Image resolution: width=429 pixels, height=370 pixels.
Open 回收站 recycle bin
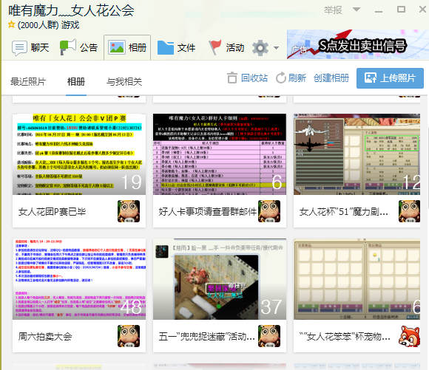(x=254, y=78)
